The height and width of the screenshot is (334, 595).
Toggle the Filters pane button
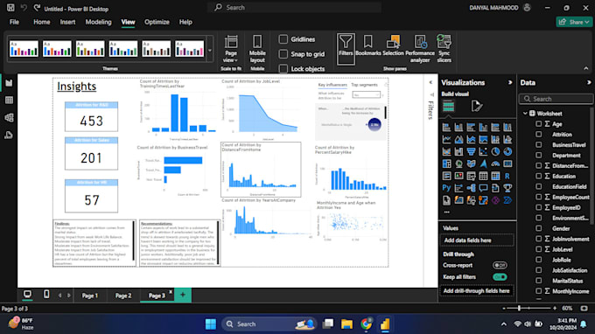[x=346, y=49]
